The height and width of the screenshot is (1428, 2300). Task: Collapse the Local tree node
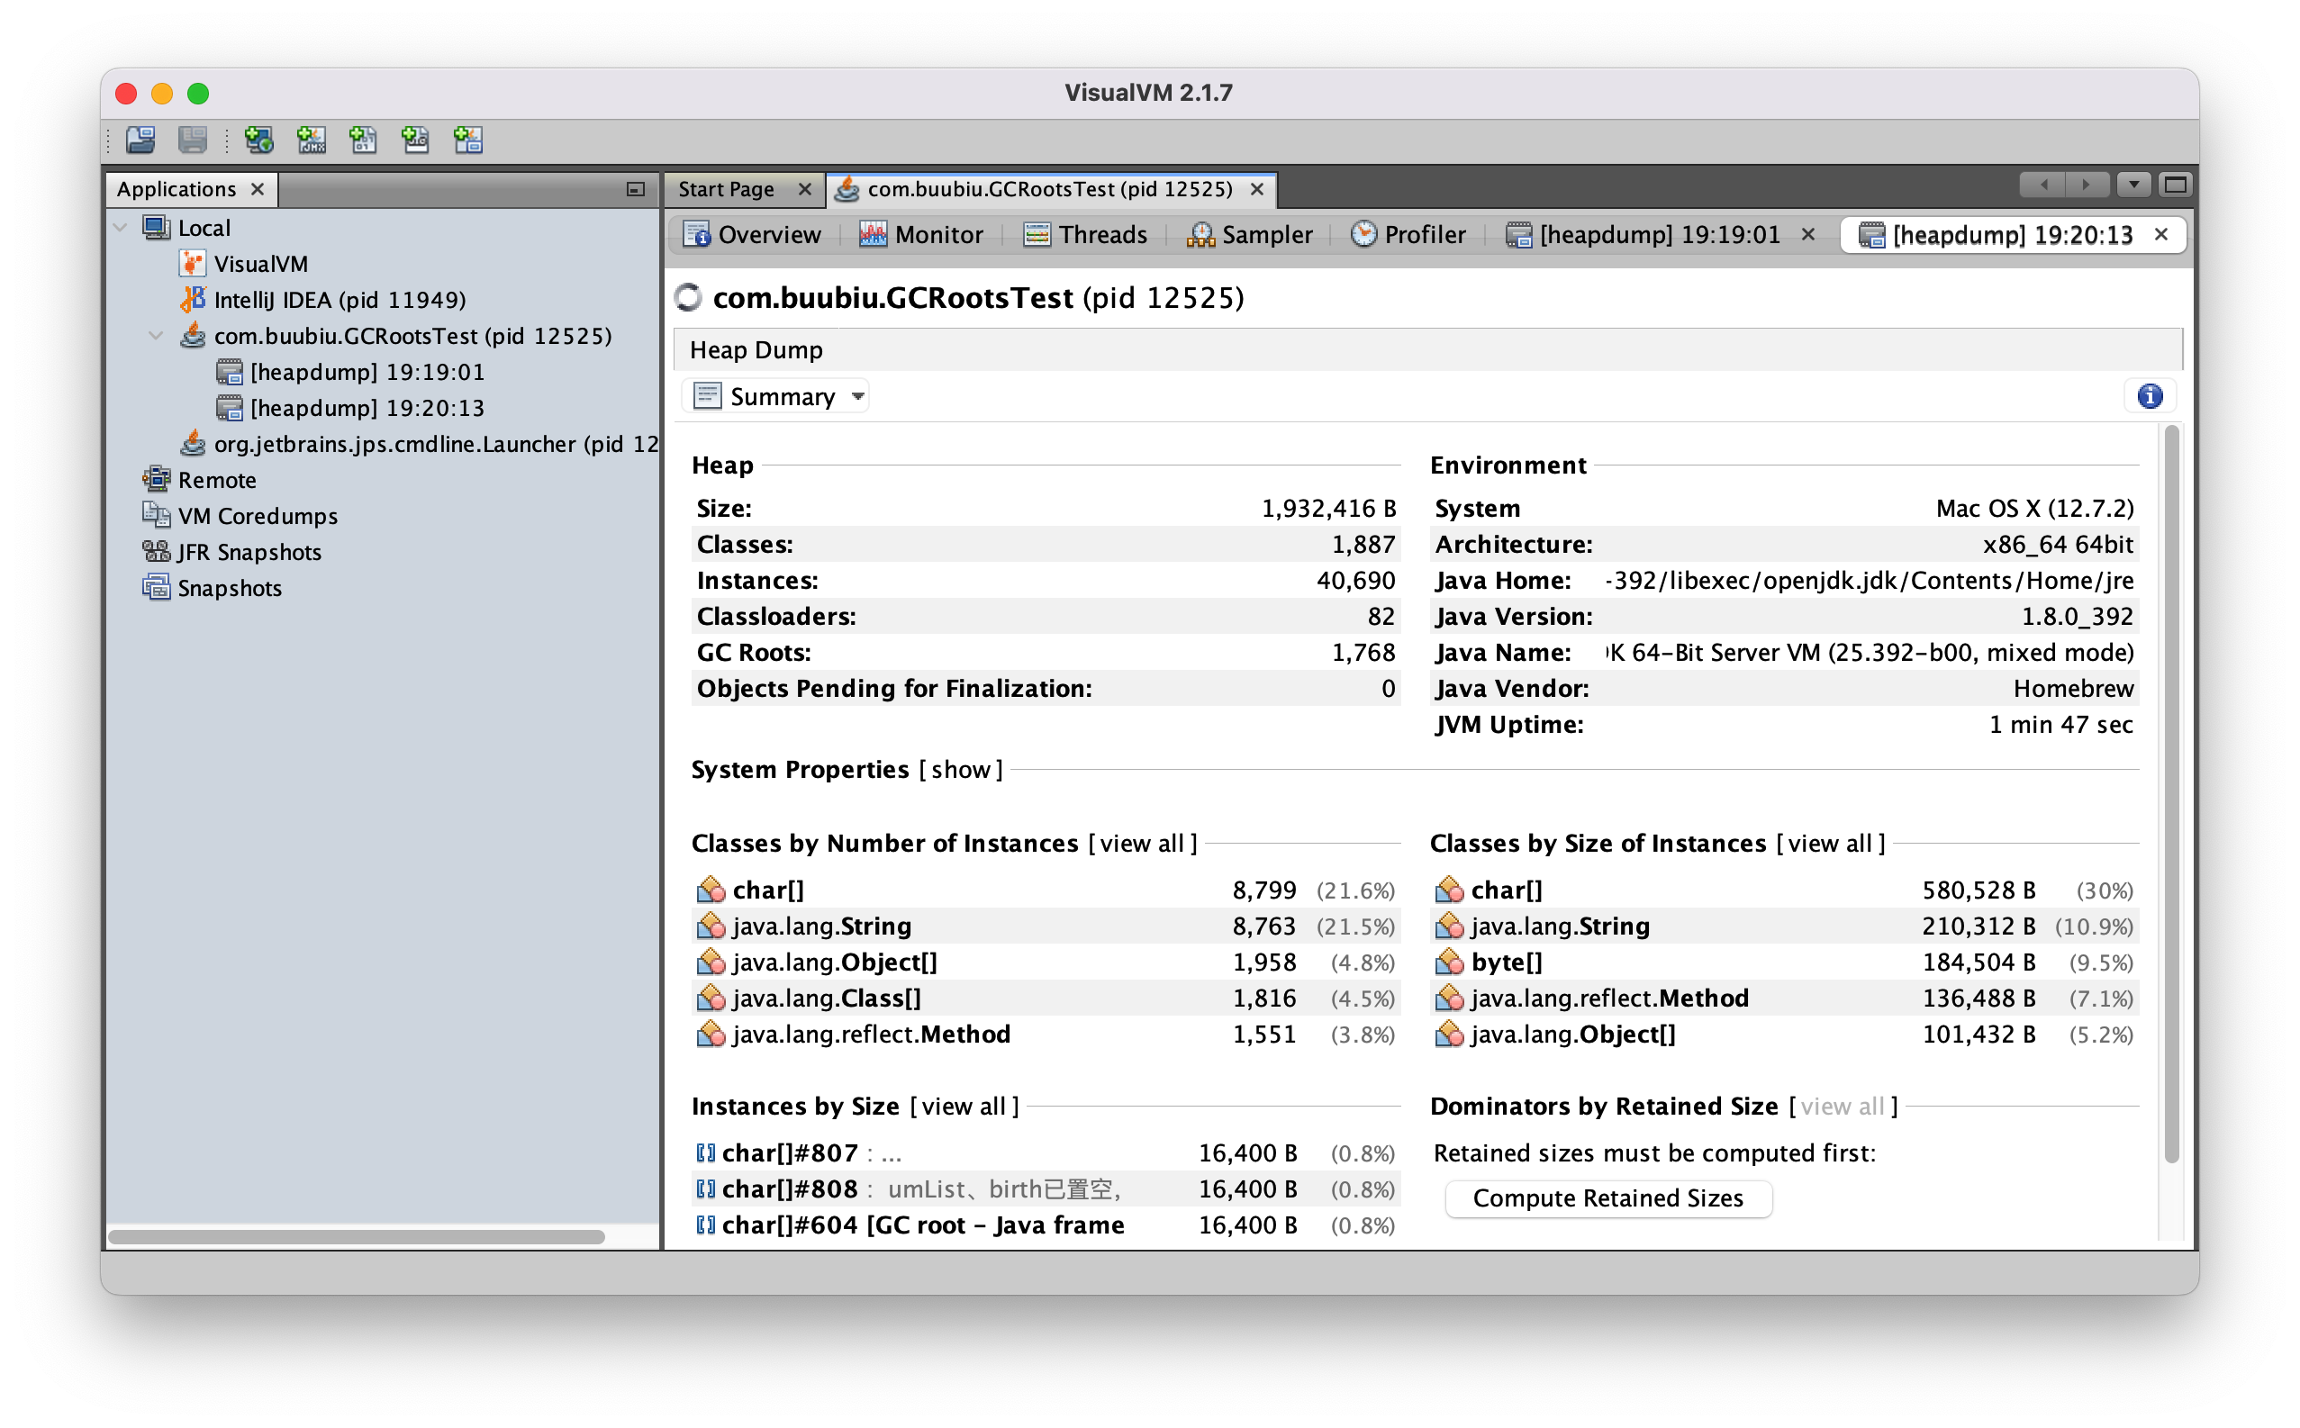click(x=120, y=228)
